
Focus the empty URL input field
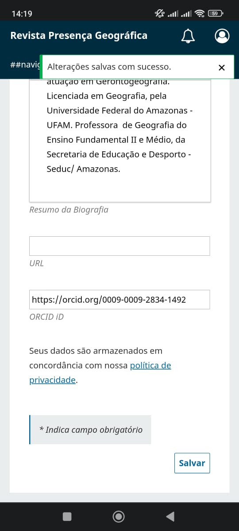119,246
